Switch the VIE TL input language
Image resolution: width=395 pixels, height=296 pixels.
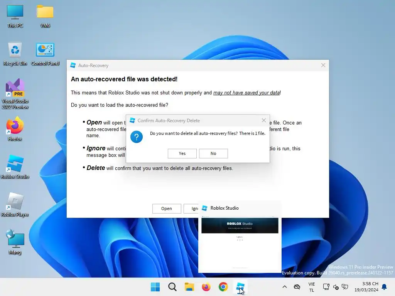(x=312, y=287)
